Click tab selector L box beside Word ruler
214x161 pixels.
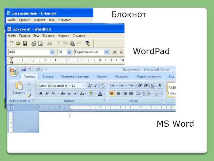[x=11, y=108]
